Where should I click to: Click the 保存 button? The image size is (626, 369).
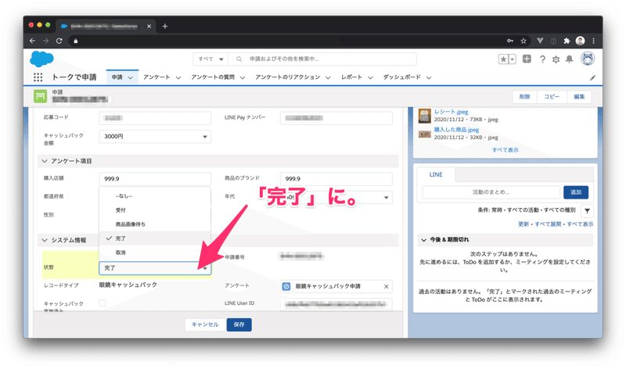239,324
